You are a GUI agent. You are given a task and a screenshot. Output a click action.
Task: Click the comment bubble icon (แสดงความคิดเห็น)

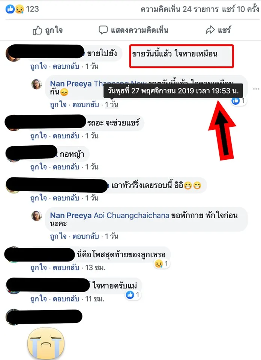103,30
